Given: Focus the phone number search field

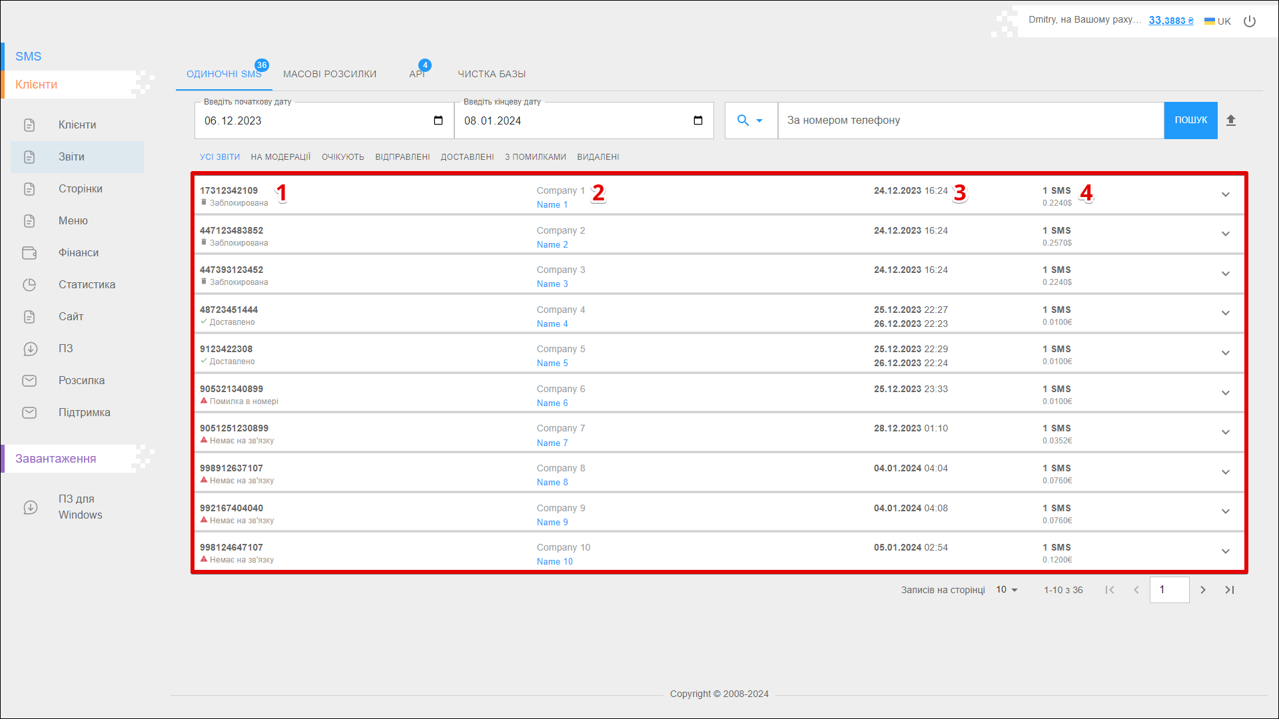Looking at the screenshot, I should [970, 120].
